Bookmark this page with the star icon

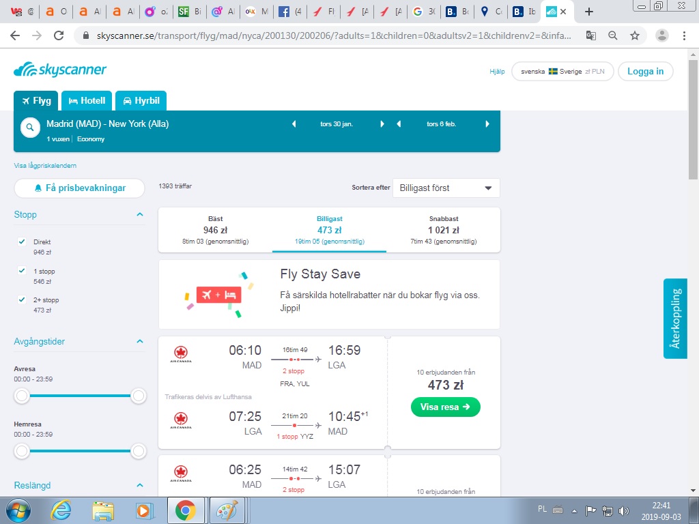pos(635,35)
